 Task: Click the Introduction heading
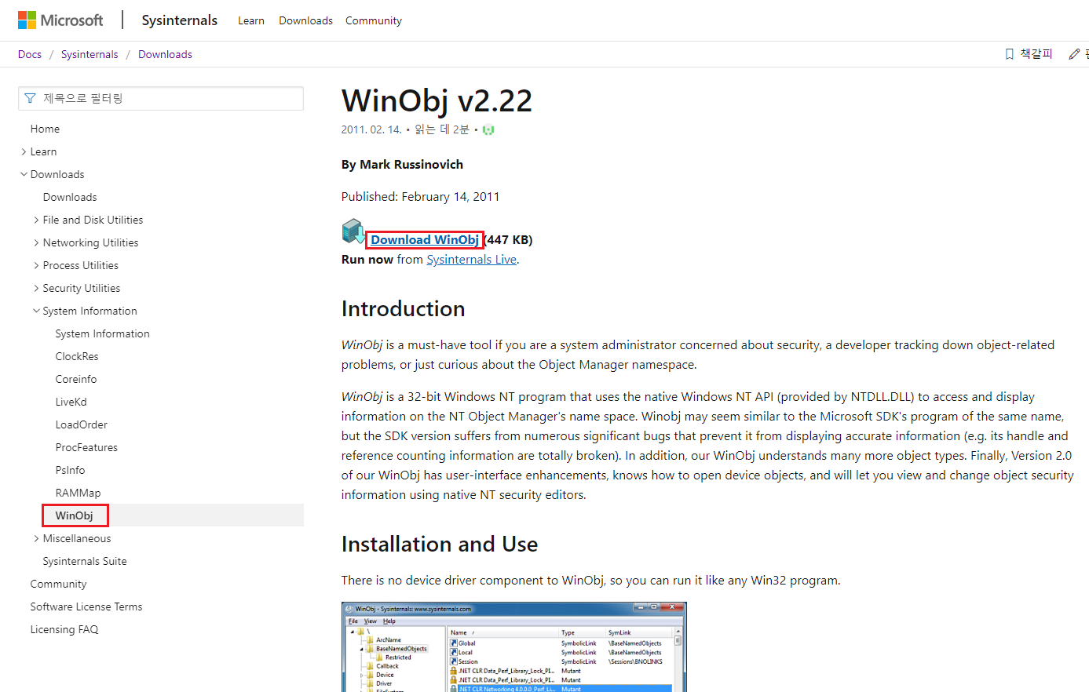(403, 308)
